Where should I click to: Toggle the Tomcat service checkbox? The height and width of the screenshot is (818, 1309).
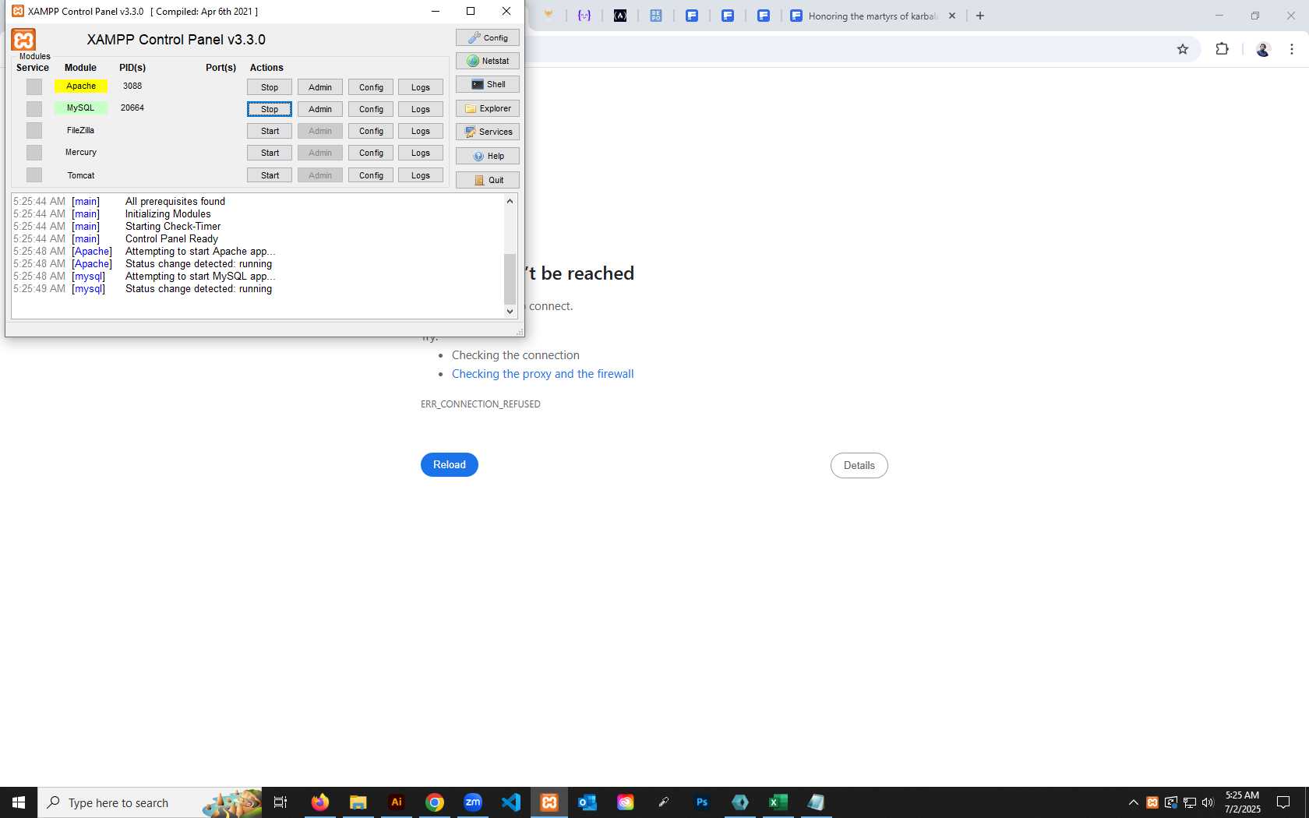[34, 175]
